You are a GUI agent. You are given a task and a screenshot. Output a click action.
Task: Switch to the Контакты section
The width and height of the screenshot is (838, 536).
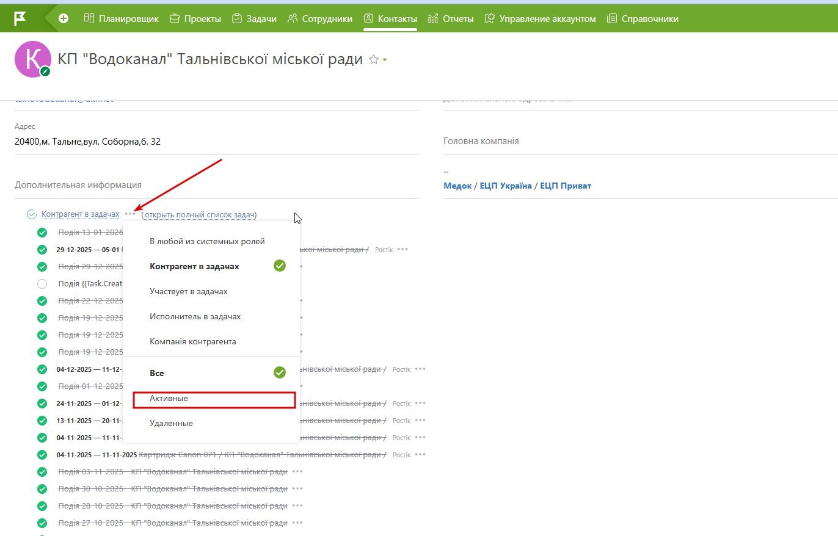pyautogui.click(x=390, y=19)
